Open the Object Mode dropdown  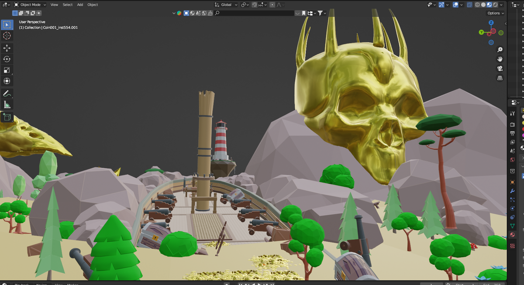click(30, 5)
